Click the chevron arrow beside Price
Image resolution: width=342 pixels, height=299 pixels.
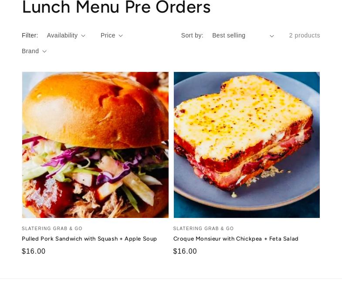click(121, 36)
